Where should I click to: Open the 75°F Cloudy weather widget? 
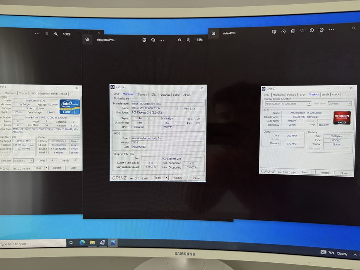pos(334,253)
